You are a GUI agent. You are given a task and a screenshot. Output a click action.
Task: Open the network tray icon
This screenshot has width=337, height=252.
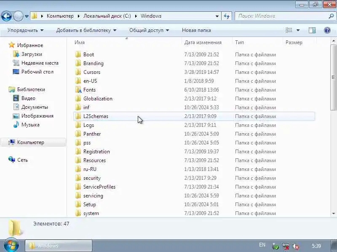point(286,246)
